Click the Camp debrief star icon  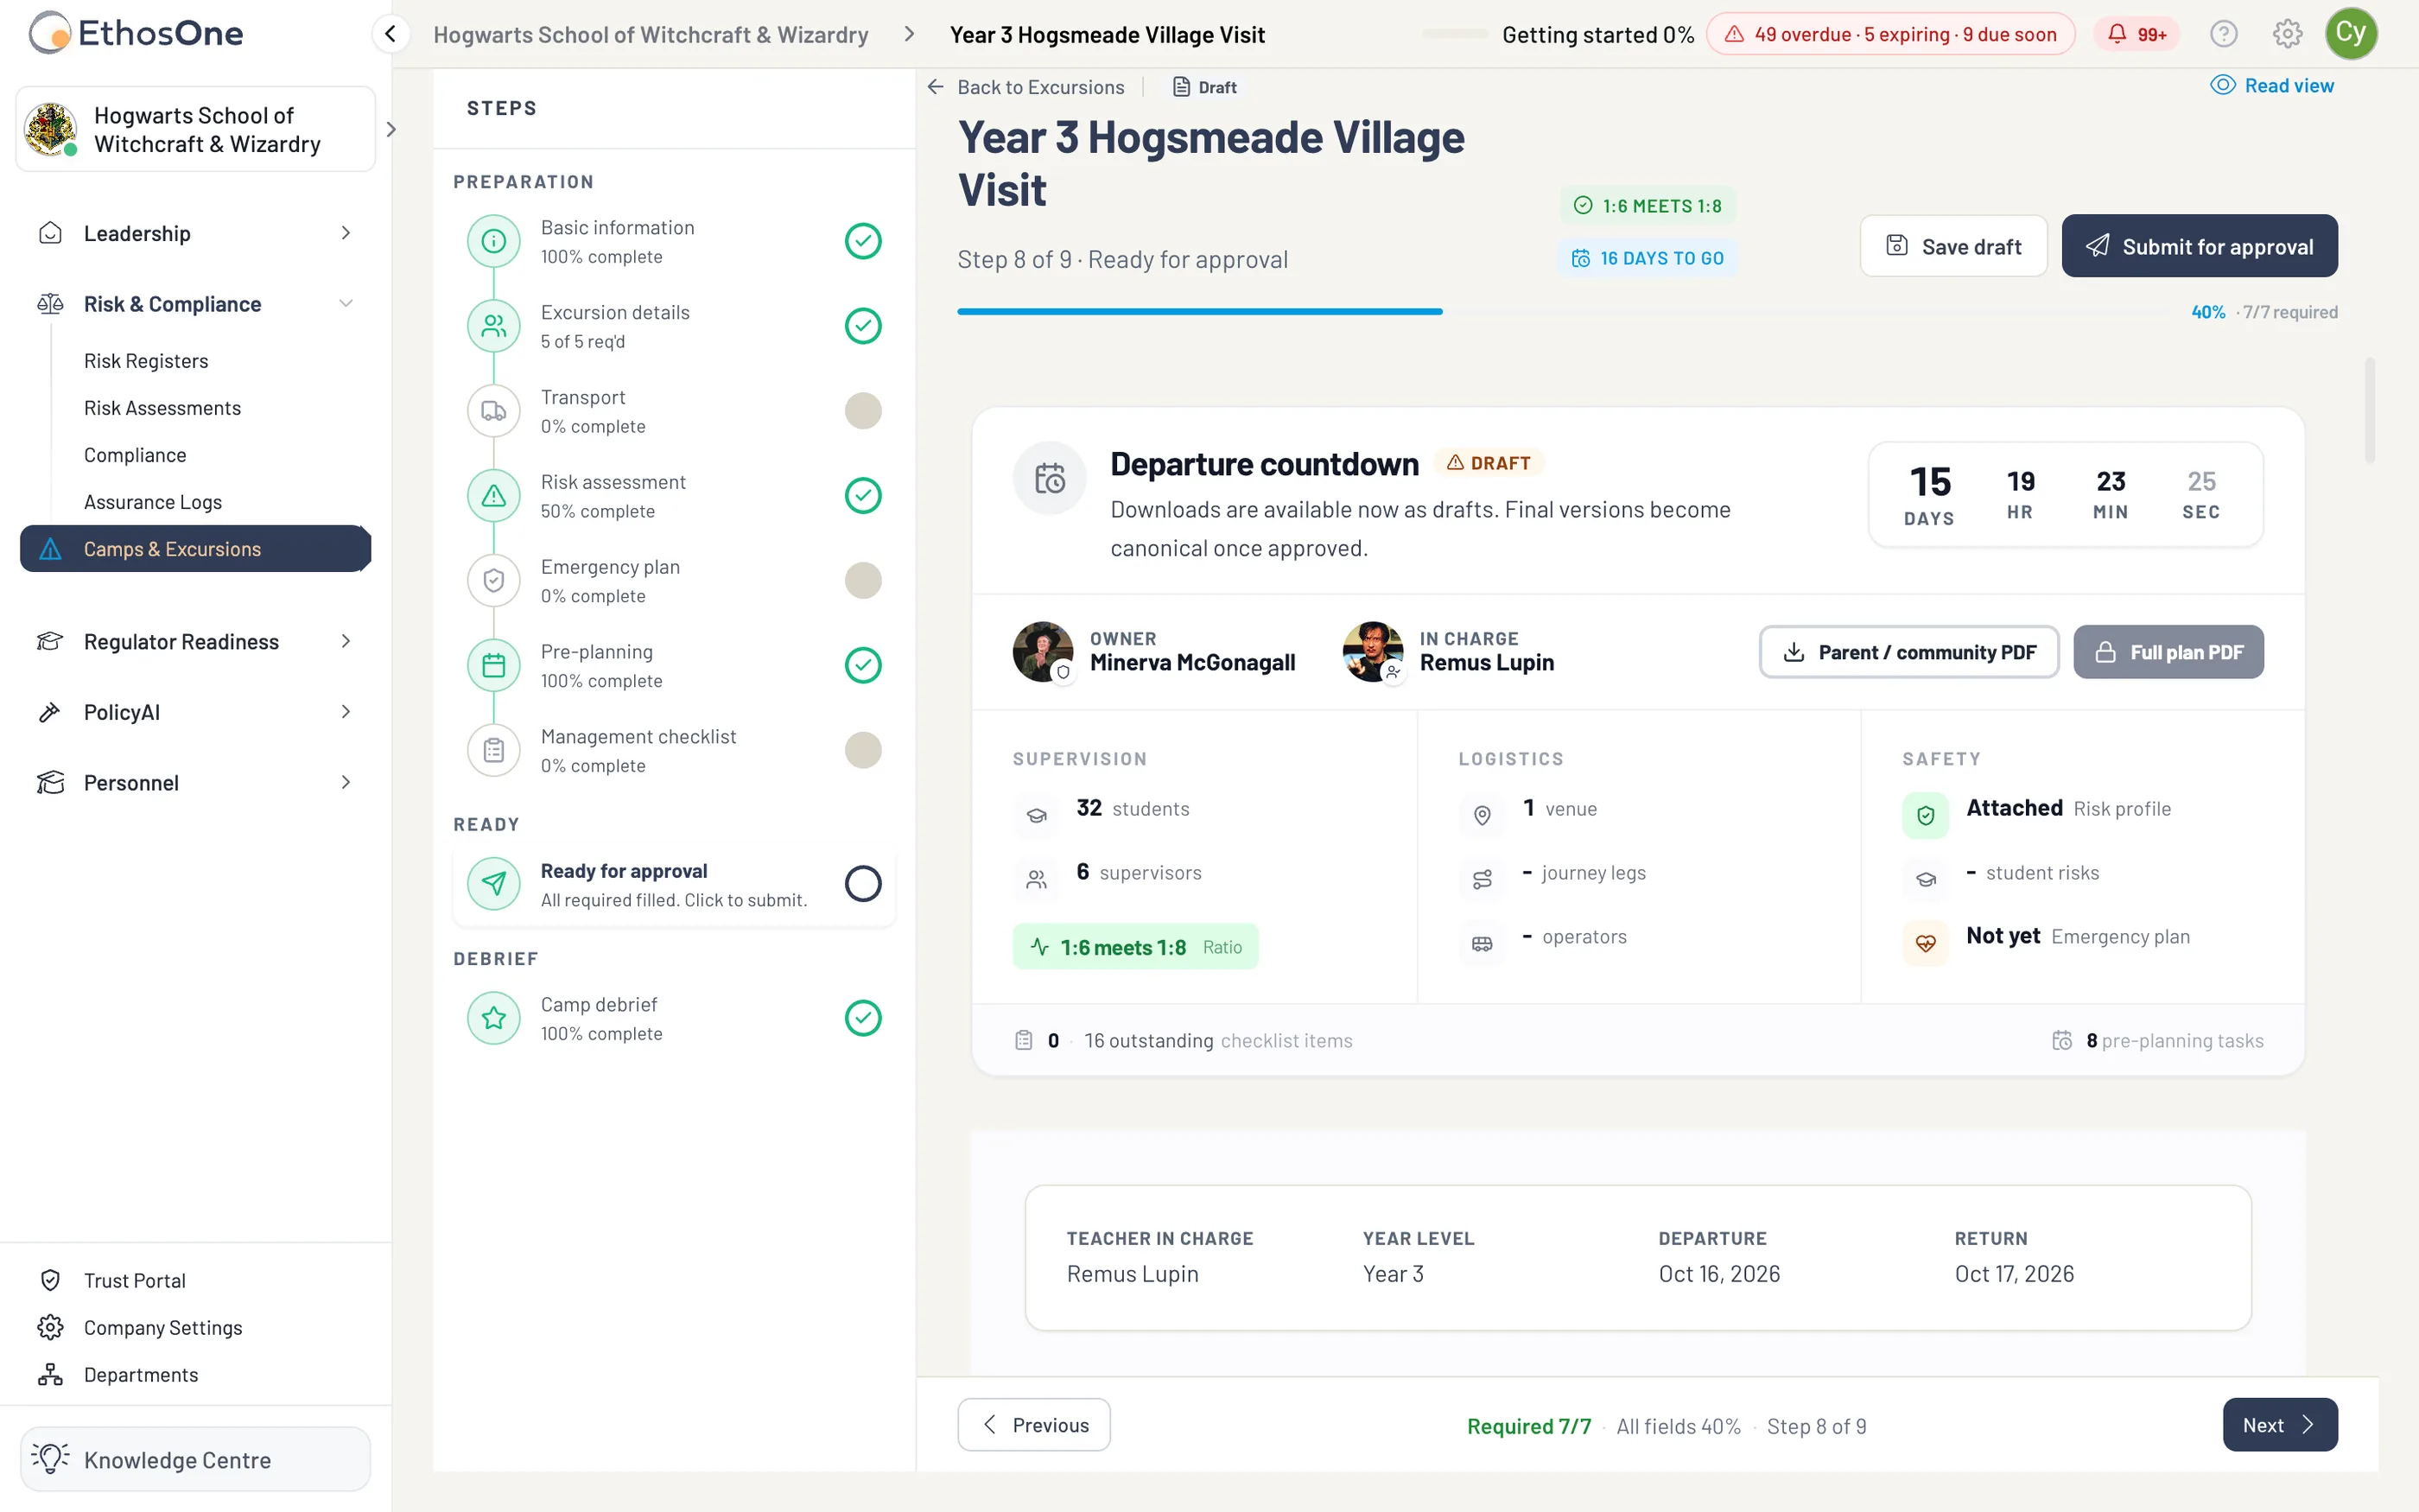[x=494, y=1018]
